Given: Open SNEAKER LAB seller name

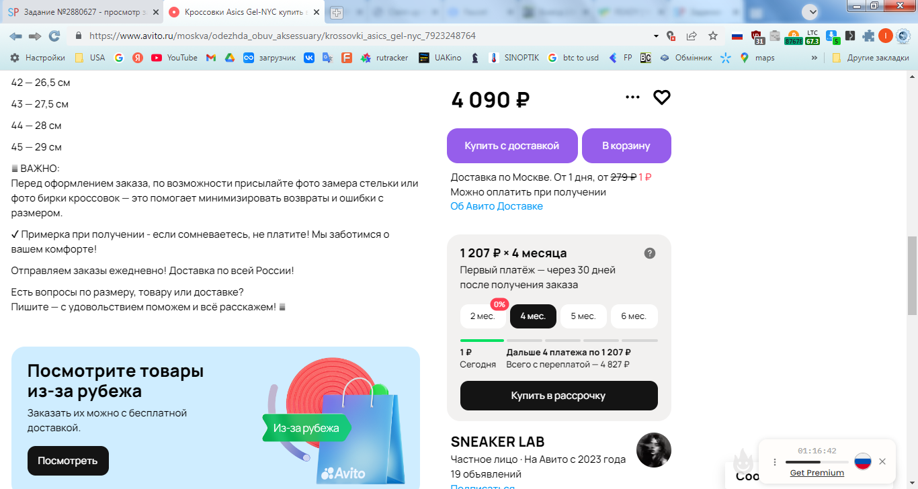Looking at the screenshot, I should (497, 442).
